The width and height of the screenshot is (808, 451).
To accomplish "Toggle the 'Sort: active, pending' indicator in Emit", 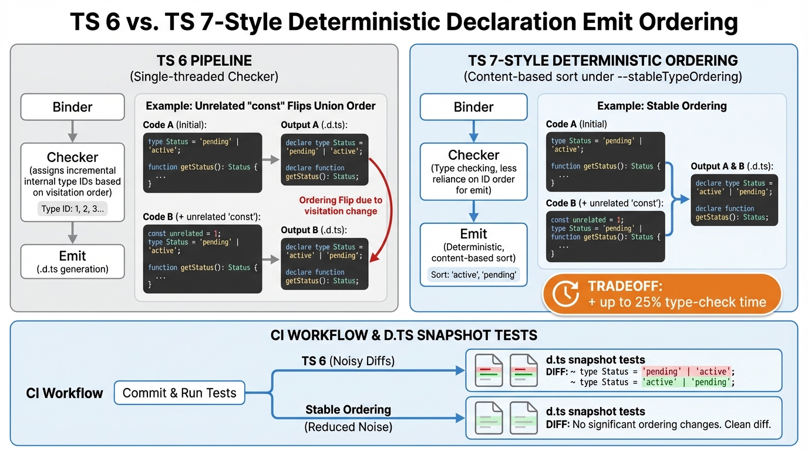I will 473,274.
